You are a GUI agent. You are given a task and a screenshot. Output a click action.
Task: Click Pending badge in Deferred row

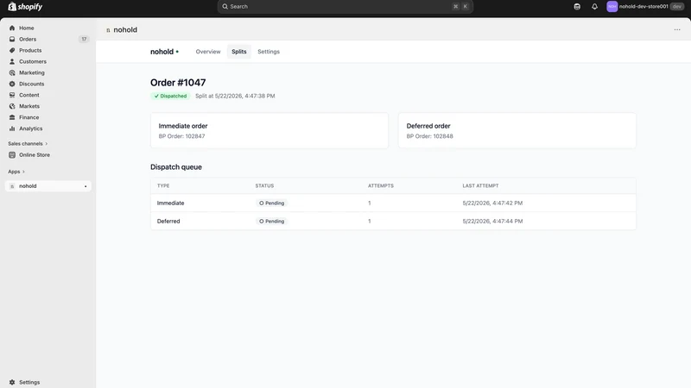point(271,222)
